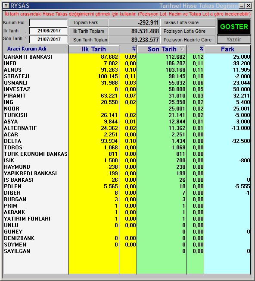The width and height of the screenshot is (255, 281).
Task: Select the INFO broker row
Action: point(127,63)
